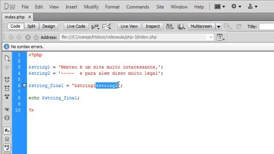
Task: Switch to Split view
Action: click(x=31, y=27)
